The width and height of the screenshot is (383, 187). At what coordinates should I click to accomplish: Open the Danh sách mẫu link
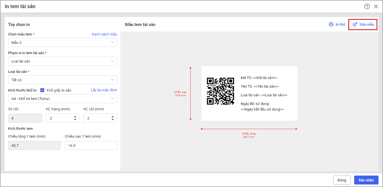click(104, 34)
